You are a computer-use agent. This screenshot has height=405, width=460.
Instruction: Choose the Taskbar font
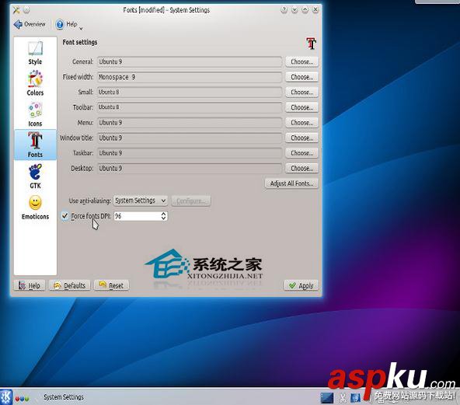point(301,153)
